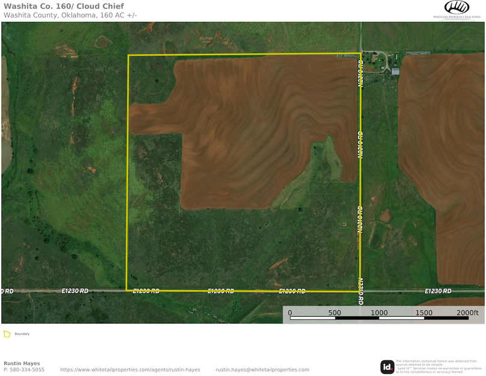The image size is (486, 376).
Task: Click the E1230 RD label left of the boundary
Action: [75, 291]
